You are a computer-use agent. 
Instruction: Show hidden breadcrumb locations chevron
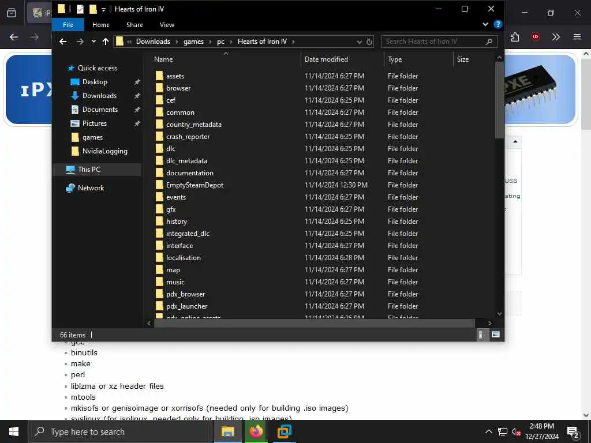click(129, 42)
